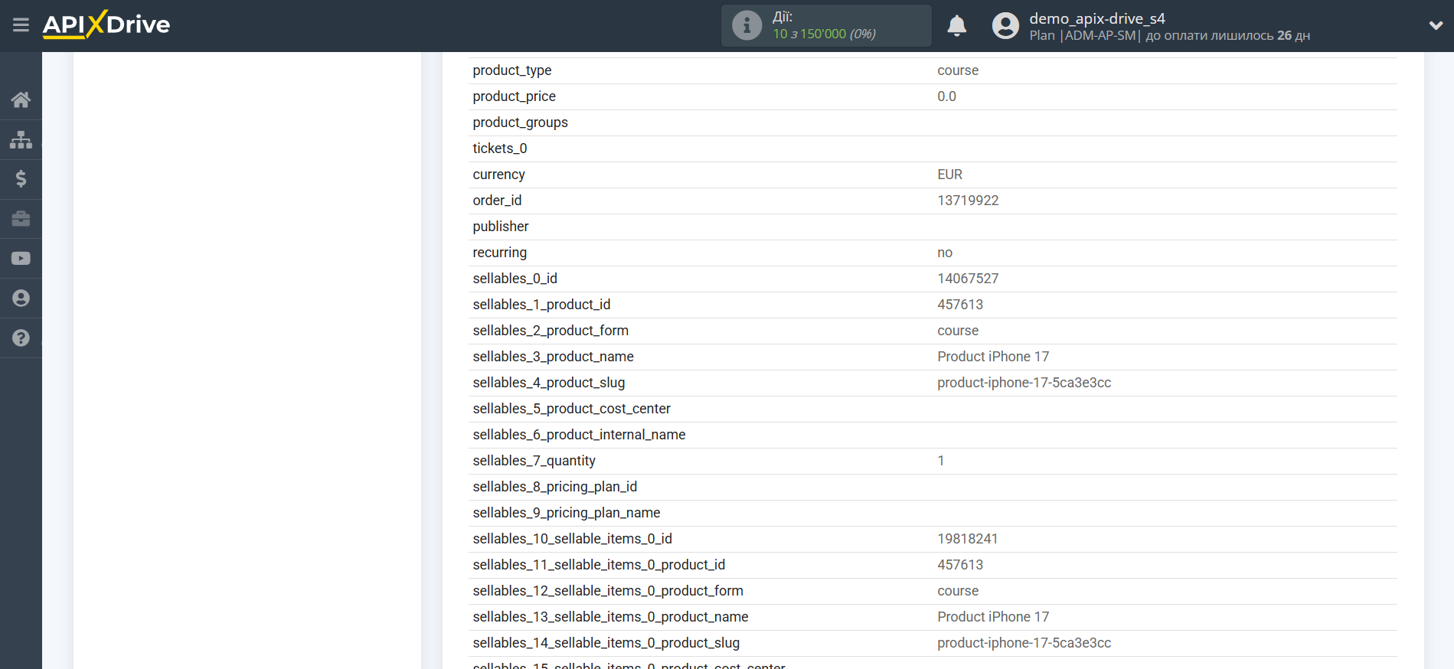1454x669 pixels.
Task: Click the tickets_0 row label
Action: [500, 148]
